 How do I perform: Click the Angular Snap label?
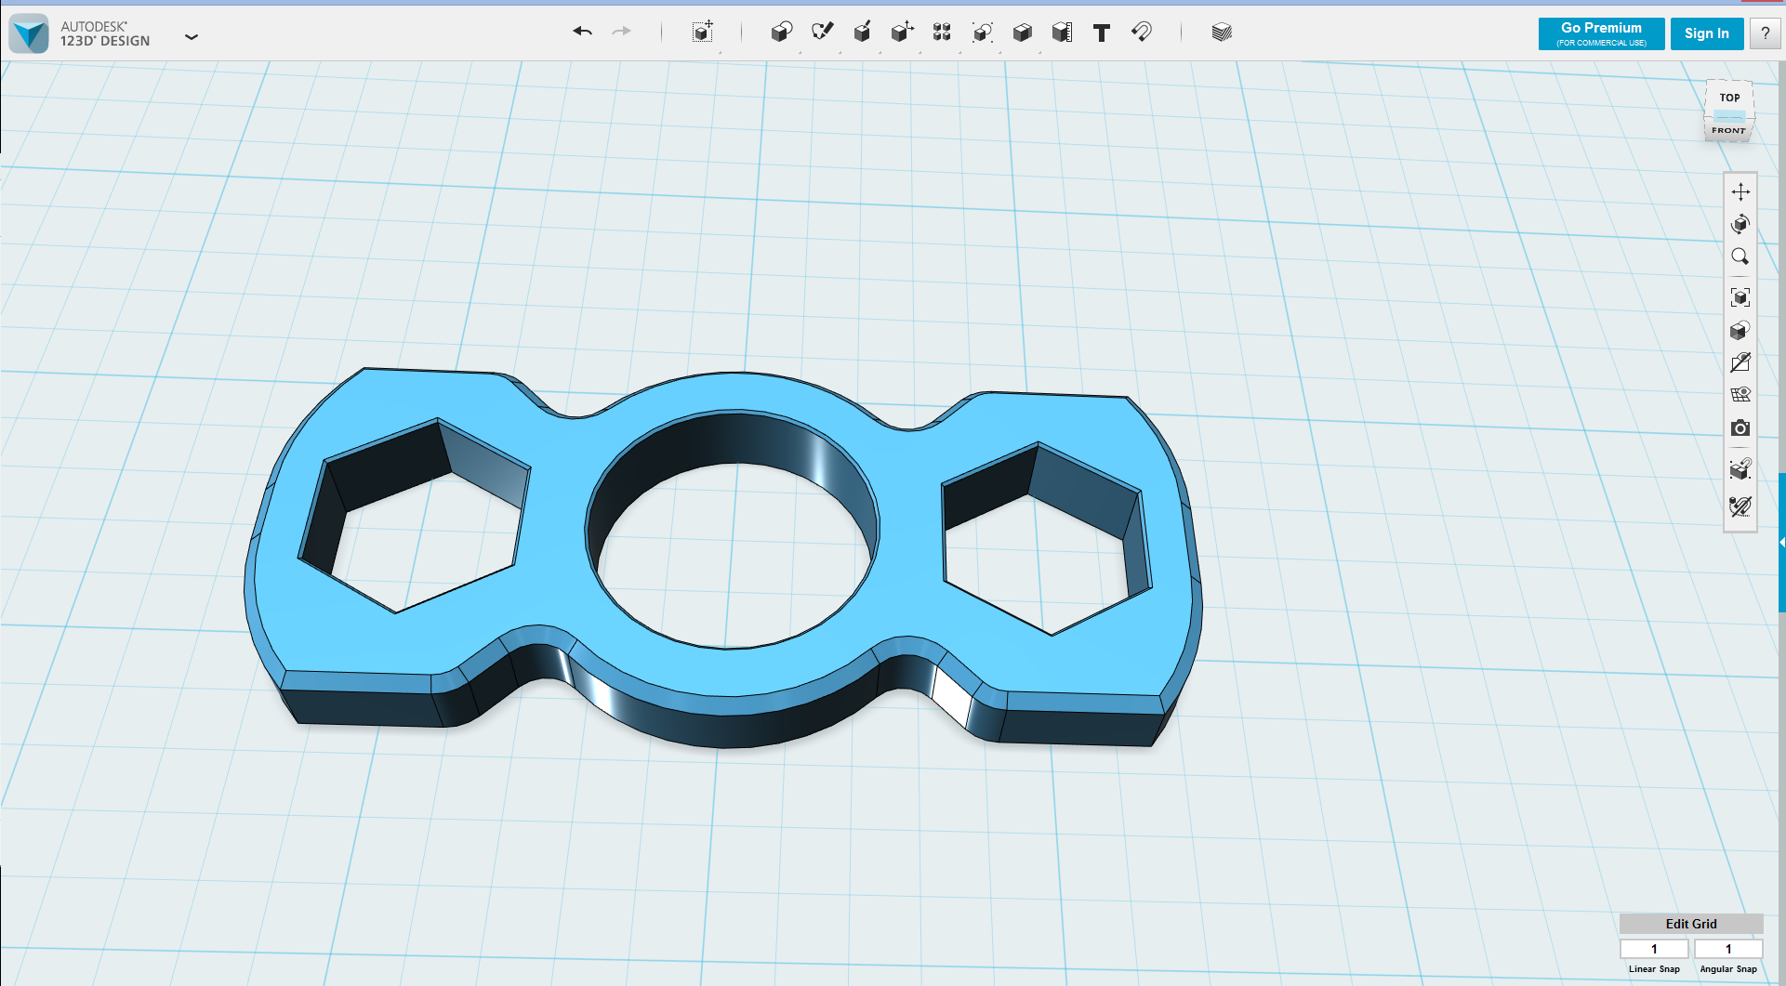coord(1728,969)
